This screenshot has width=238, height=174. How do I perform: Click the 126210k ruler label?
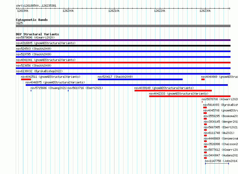pyautogui.click(x=114, y=11)
